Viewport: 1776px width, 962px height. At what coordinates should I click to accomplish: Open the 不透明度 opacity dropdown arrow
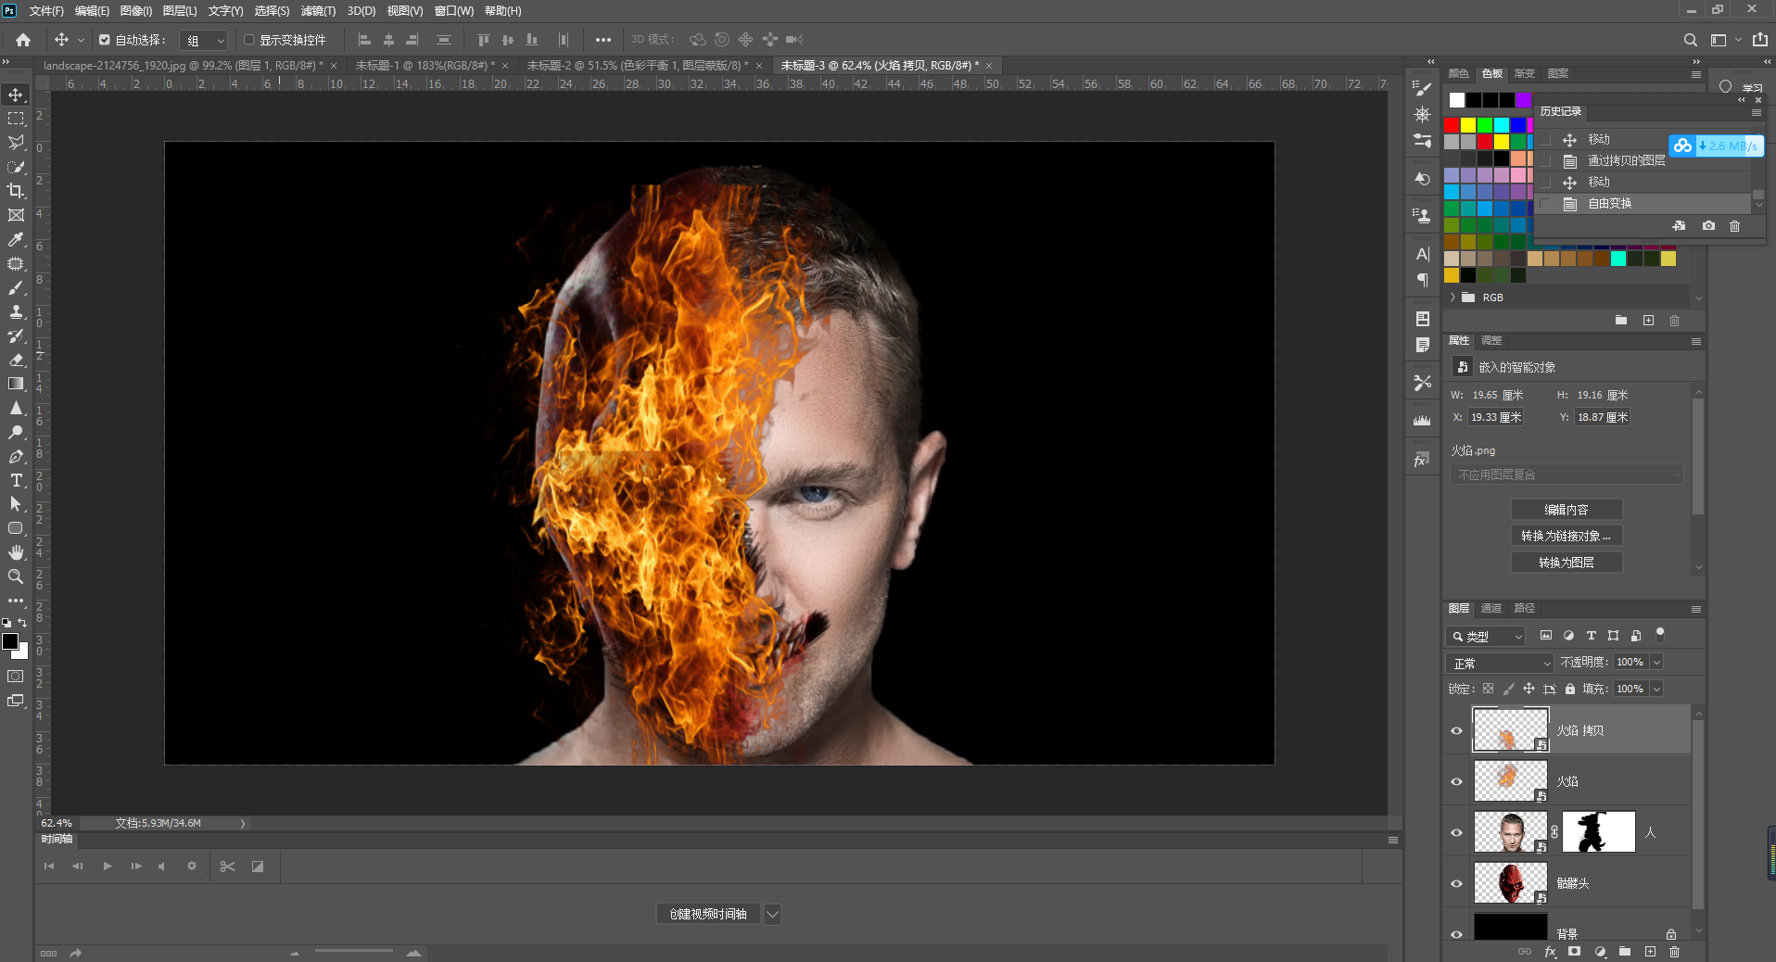tap(1656, 662)
